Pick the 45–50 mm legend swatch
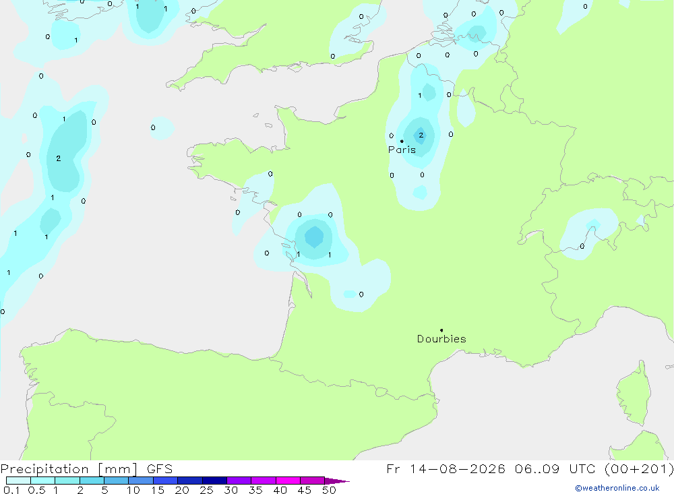Viewport: 674px width, 494px height. pyautogui.click(x=313, y=481)
